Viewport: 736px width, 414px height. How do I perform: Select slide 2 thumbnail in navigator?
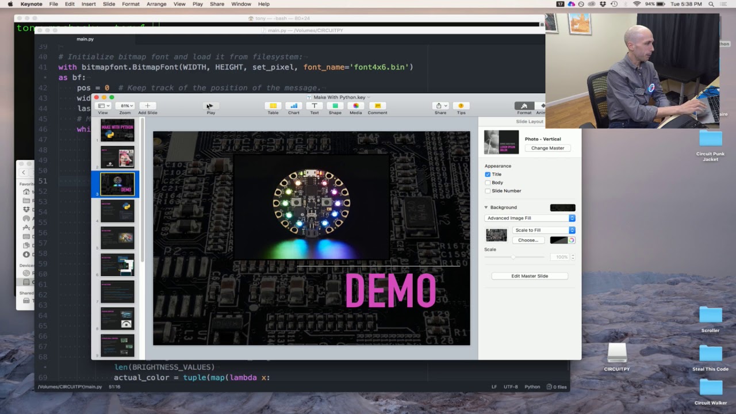(117, 157)
